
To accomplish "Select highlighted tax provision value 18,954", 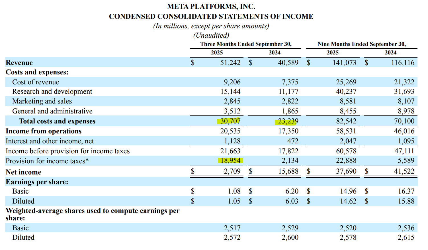I will [230, 160].
